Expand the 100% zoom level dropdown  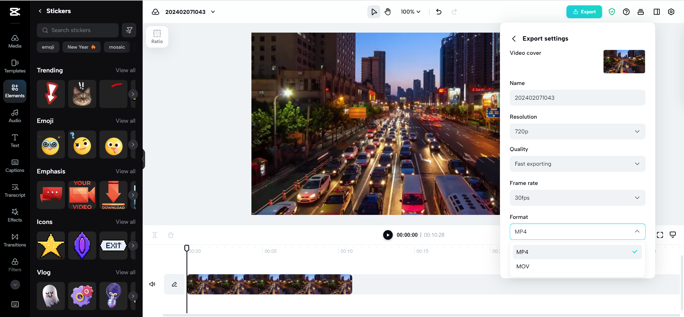(410, 12)
